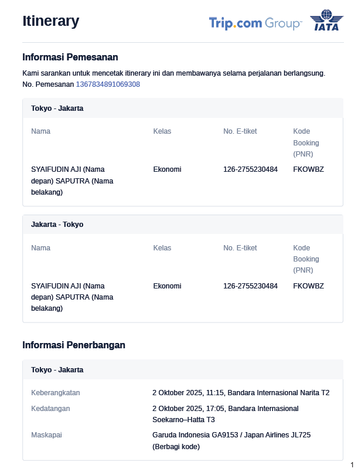Click the Keberangkatan label
The width and height of the screenshot is (358, 472).
(x=56, y=393)
